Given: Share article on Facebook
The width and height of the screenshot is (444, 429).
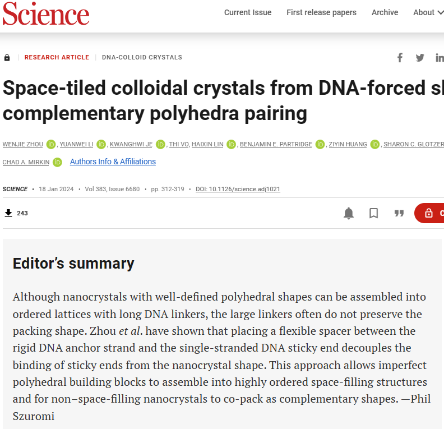Looking at the screenshot, I should tap(400, 58).
